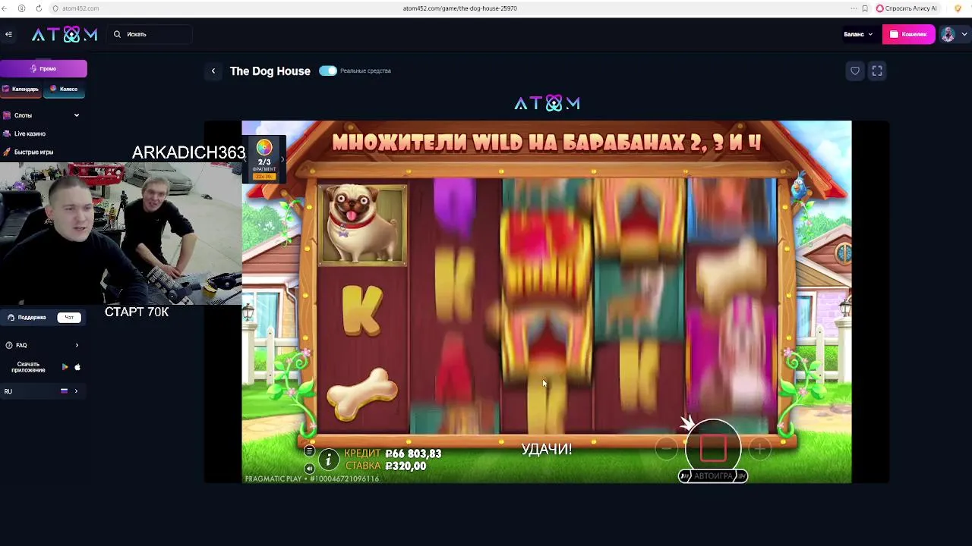Open the ATOM logo home link
This screenshot has height=546, width=972.
(65, 34)
